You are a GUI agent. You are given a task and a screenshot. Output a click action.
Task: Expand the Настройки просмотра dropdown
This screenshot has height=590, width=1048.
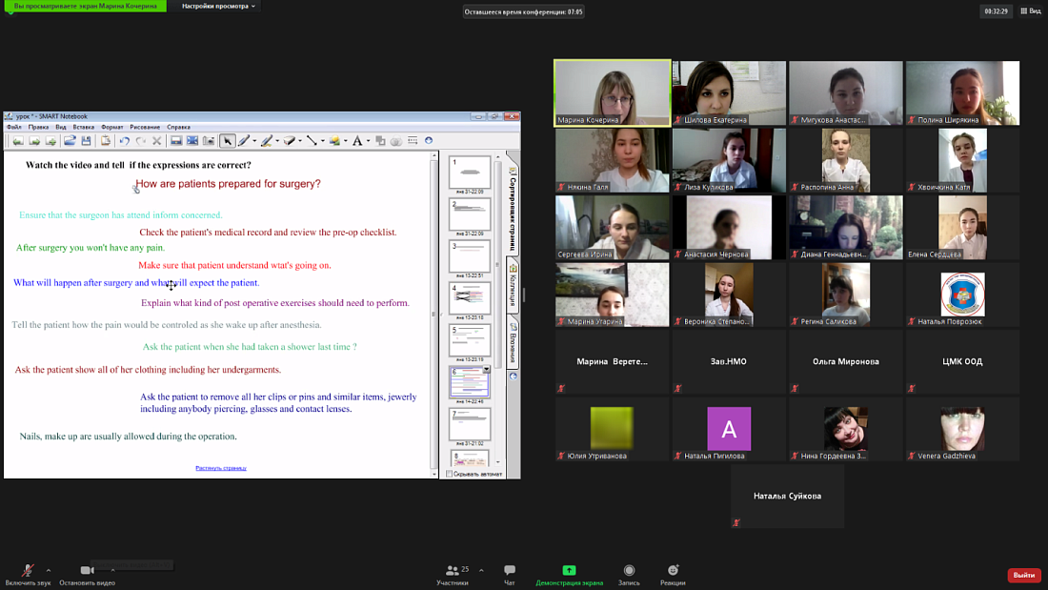[x=219, y=6]
